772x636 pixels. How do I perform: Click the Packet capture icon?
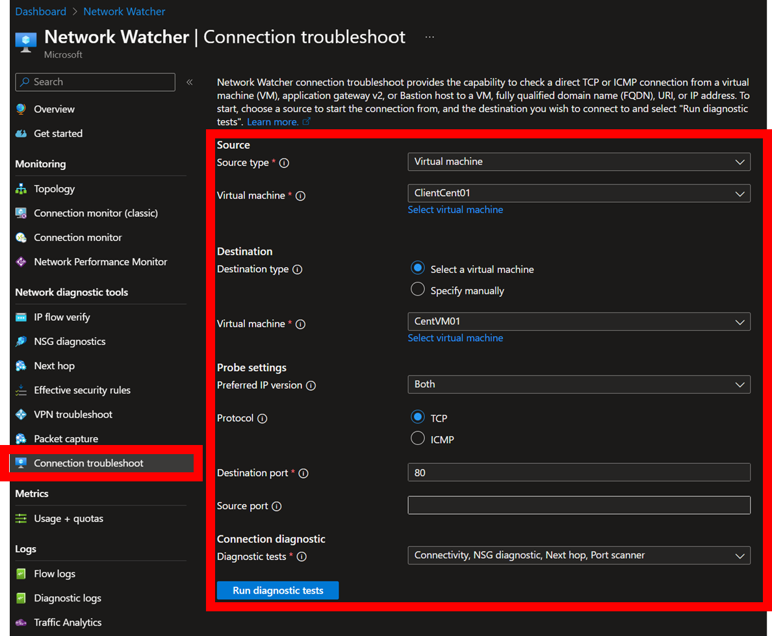point(21,439)
